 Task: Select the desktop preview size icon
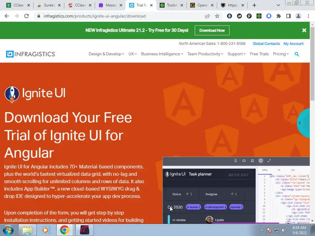(261, 161)
